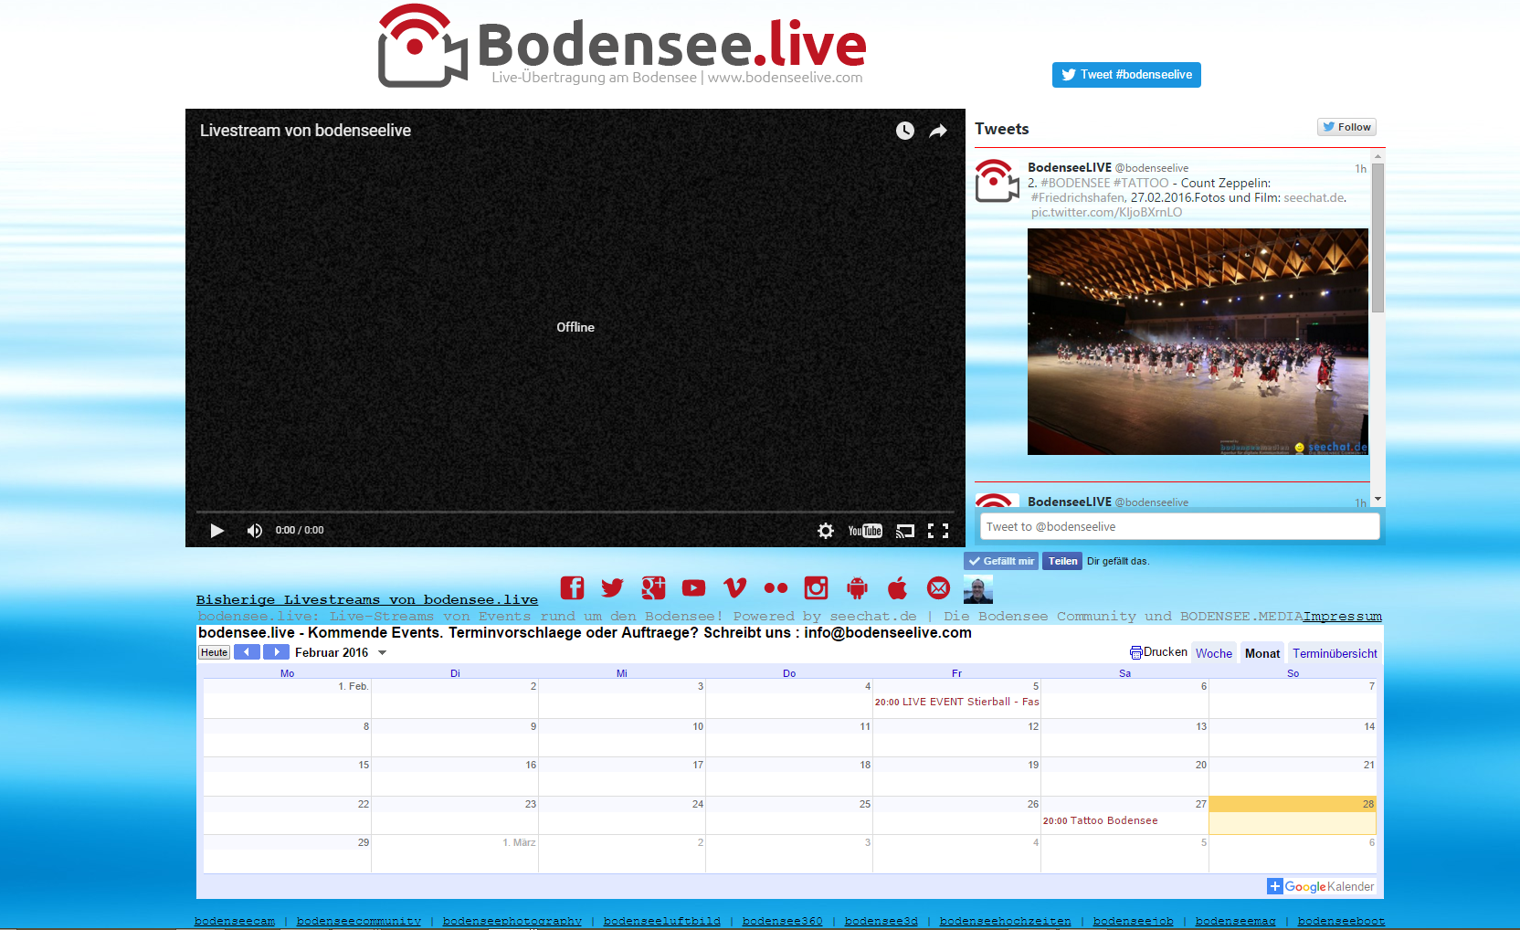Open video settings gear
Screen dimensions: 1520x930
click(x=826, y=531)
